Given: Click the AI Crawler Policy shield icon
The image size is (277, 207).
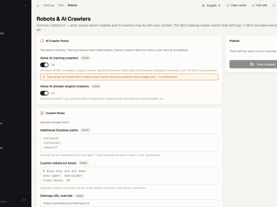Looking at the screenshot, I should tap(42, 41).
